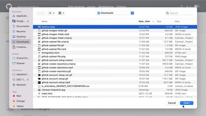Sort by the Kind column header
The width and height of the screenshot is (206, 116).
[177, 21]
